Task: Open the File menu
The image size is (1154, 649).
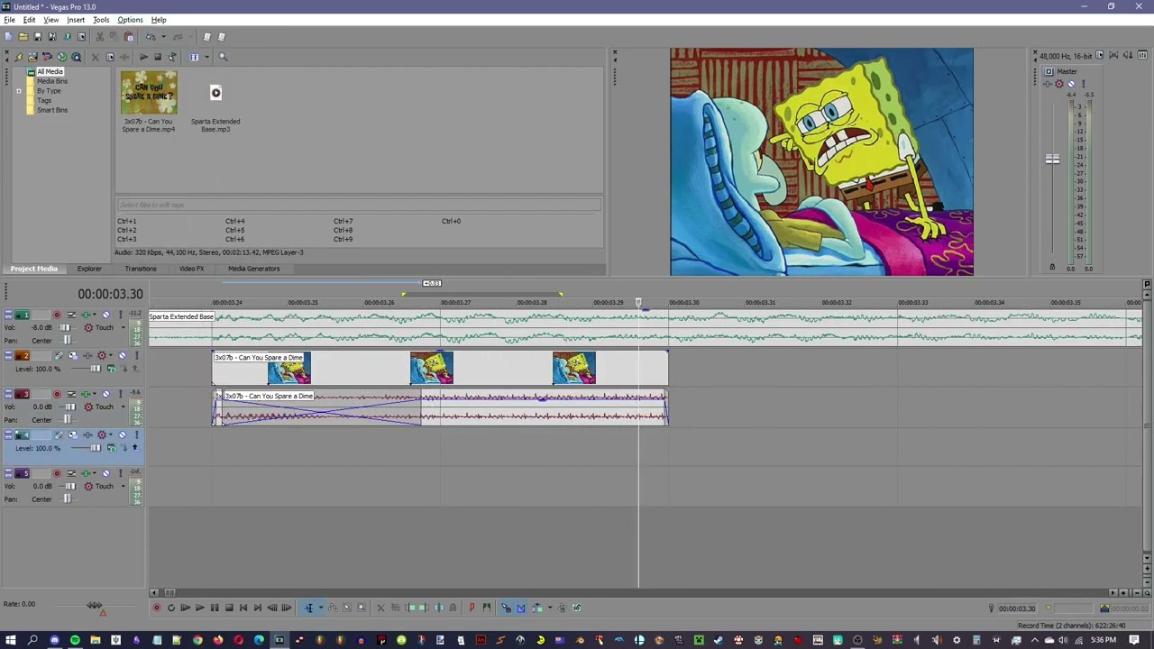Action: [x=9, y=20]
